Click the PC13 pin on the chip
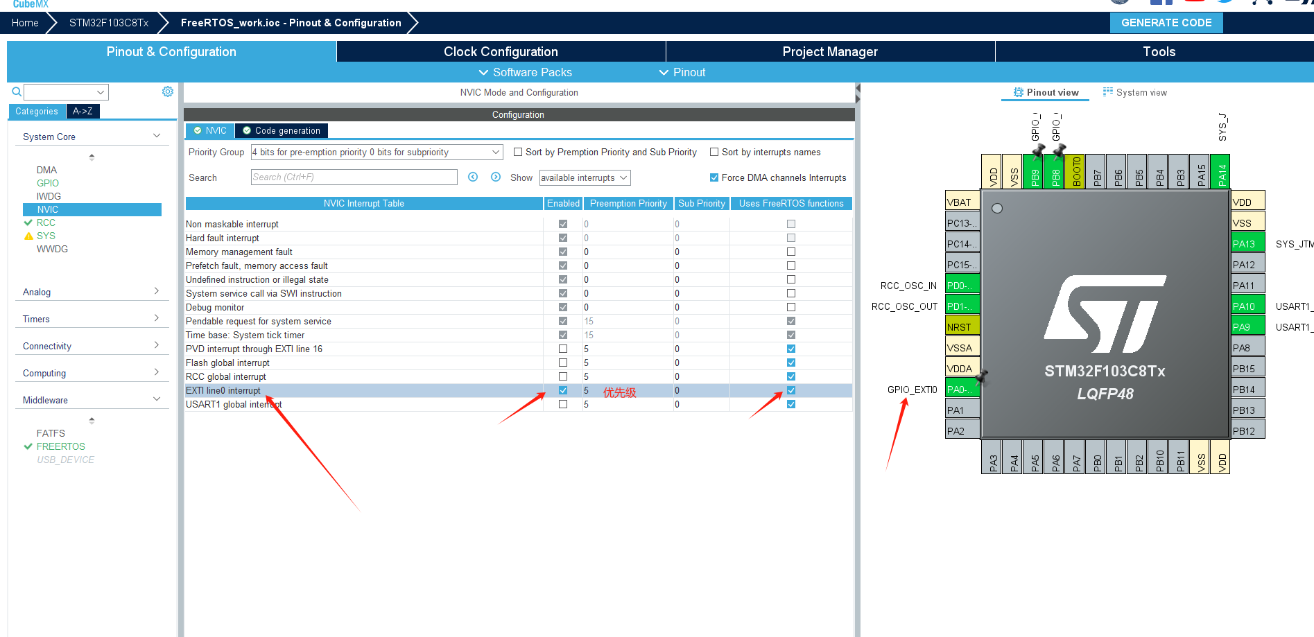 962,222
